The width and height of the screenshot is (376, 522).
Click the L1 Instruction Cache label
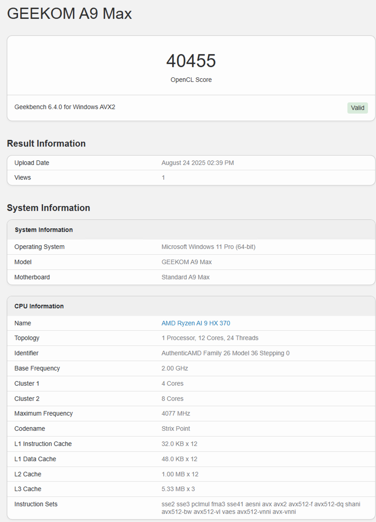(43, 444)
